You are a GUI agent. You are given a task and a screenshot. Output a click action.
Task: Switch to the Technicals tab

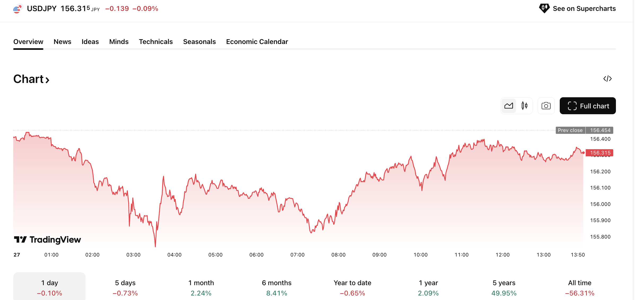[156, 42]
